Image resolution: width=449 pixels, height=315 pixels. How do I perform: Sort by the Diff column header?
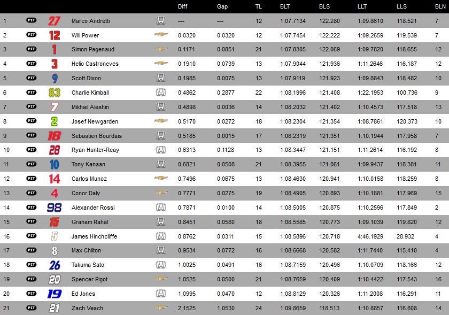(x=183, y=6)
